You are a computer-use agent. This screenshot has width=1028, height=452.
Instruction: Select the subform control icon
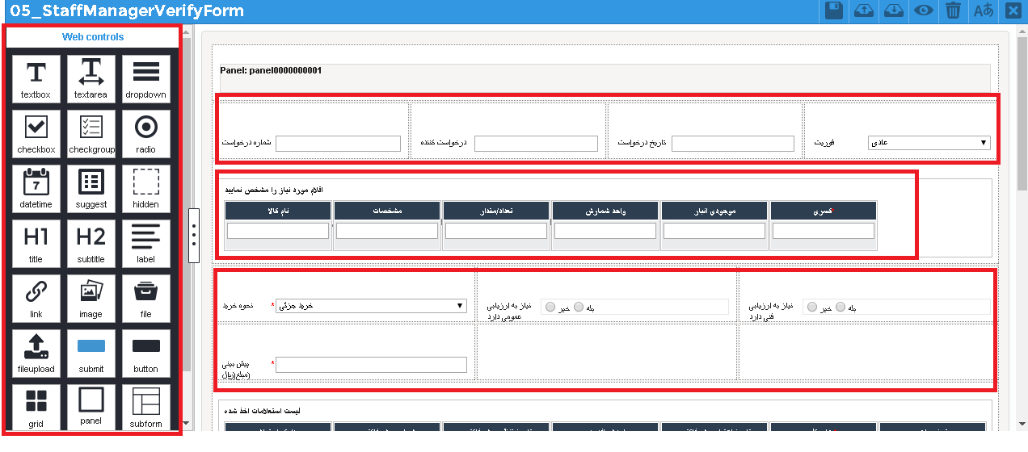pyautogui.click(x=145, y=408)
